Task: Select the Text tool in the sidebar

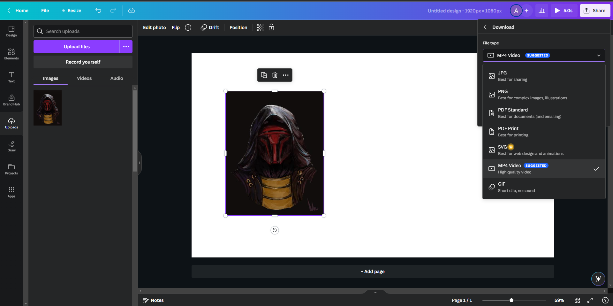Action: click(11, 77)
